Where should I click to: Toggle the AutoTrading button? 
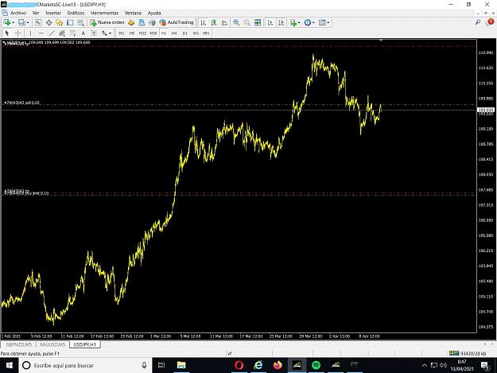click(177, 22)
